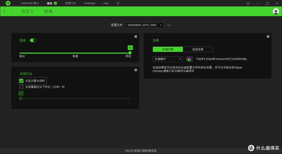The height and width of the screenshot is (154, 282).
Task: Click help icon in effects panel
Action: (x=268, y=37)
